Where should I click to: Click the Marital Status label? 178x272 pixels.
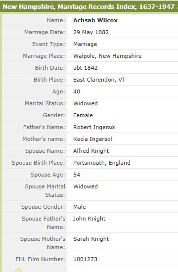(x=45, y=103)
